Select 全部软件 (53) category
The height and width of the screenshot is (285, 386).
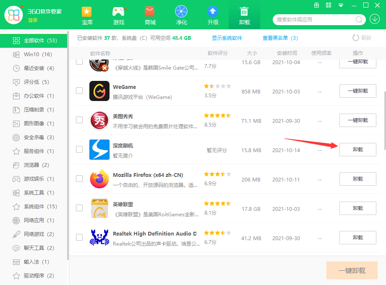34,41
